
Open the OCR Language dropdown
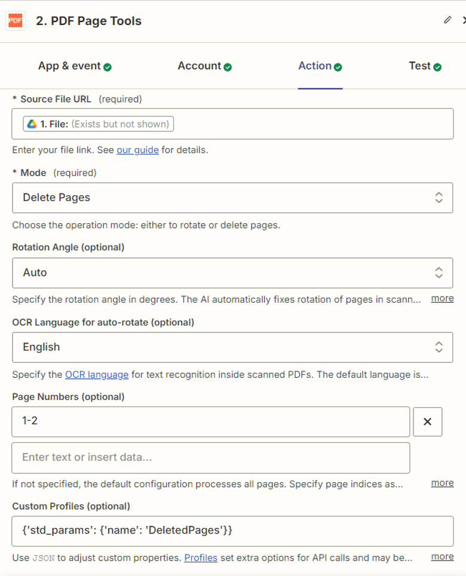click(x=232, y=347)
